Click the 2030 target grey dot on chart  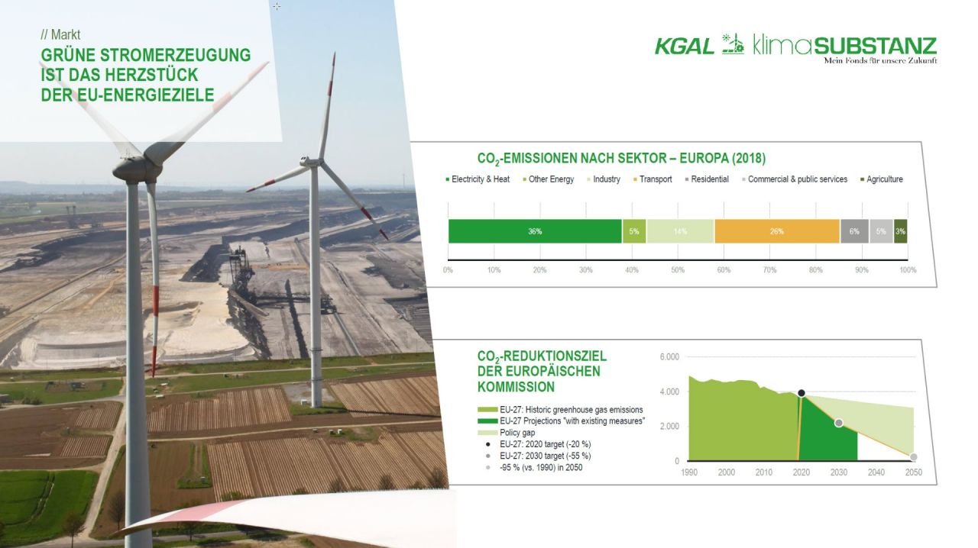(838, 423)
